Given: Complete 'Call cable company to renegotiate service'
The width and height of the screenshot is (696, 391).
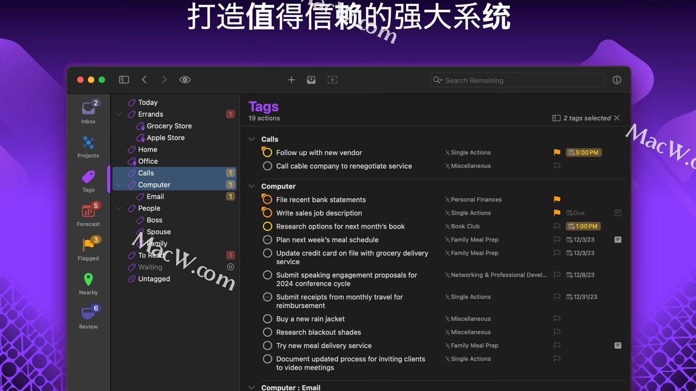Looking at the screenshot, I should click(267, 166).
